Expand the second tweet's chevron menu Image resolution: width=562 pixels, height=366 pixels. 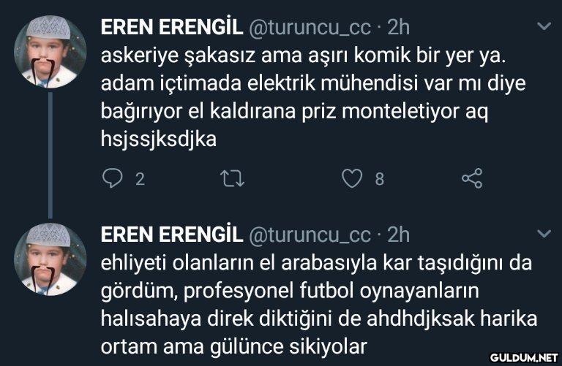click(543, 234)
